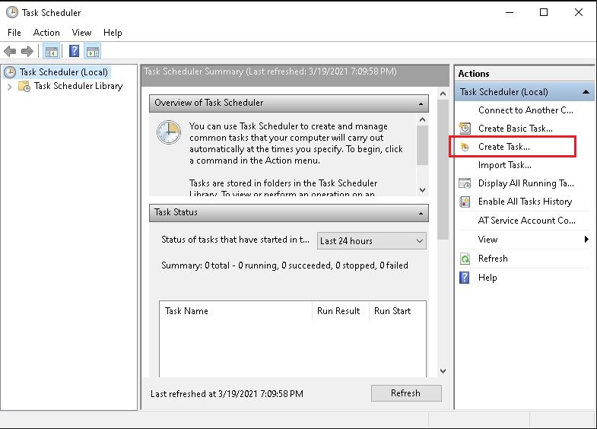Click the Refresh button at bottom of summary
The width and height of the screenshot is (597, 429).
point(406,393)
